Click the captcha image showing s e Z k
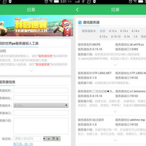 click(52, 139)
